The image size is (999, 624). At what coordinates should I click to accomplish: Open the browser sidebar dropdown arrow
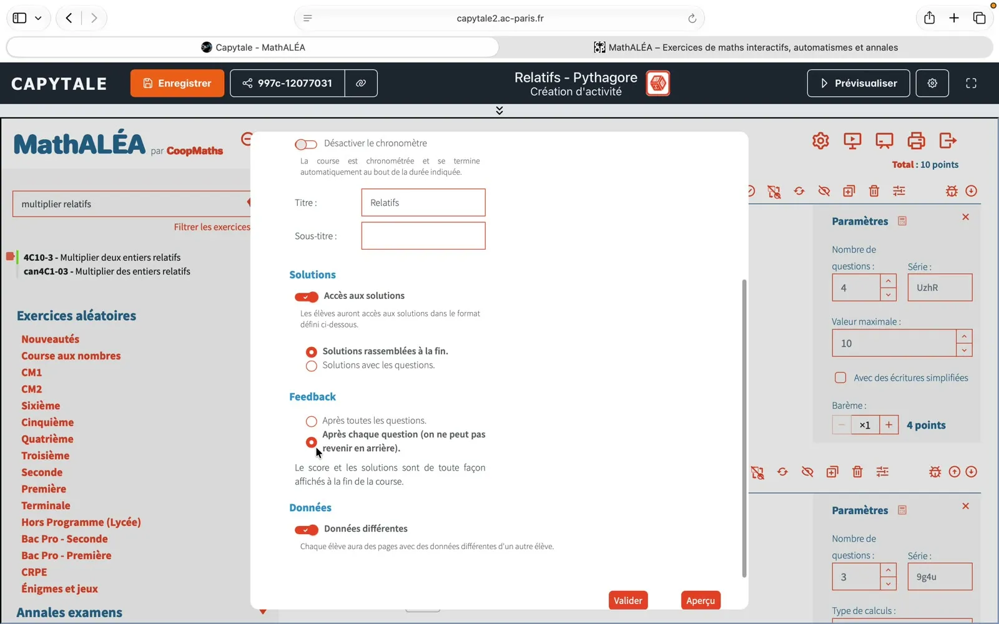pyautogui.click(x=38, y=18)
